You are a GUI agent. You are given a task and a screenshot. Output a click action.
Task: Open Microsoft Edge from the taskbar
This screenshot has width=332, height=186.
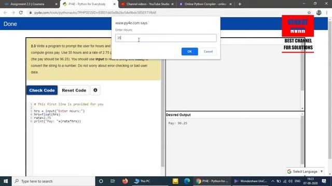187,181
